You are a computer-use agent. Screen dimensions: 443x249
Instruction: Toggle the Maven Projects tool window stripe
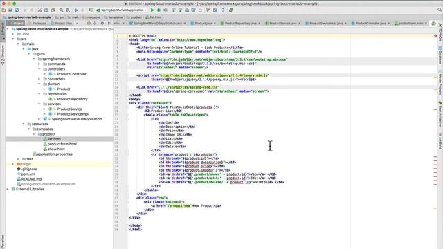point(440,82)
